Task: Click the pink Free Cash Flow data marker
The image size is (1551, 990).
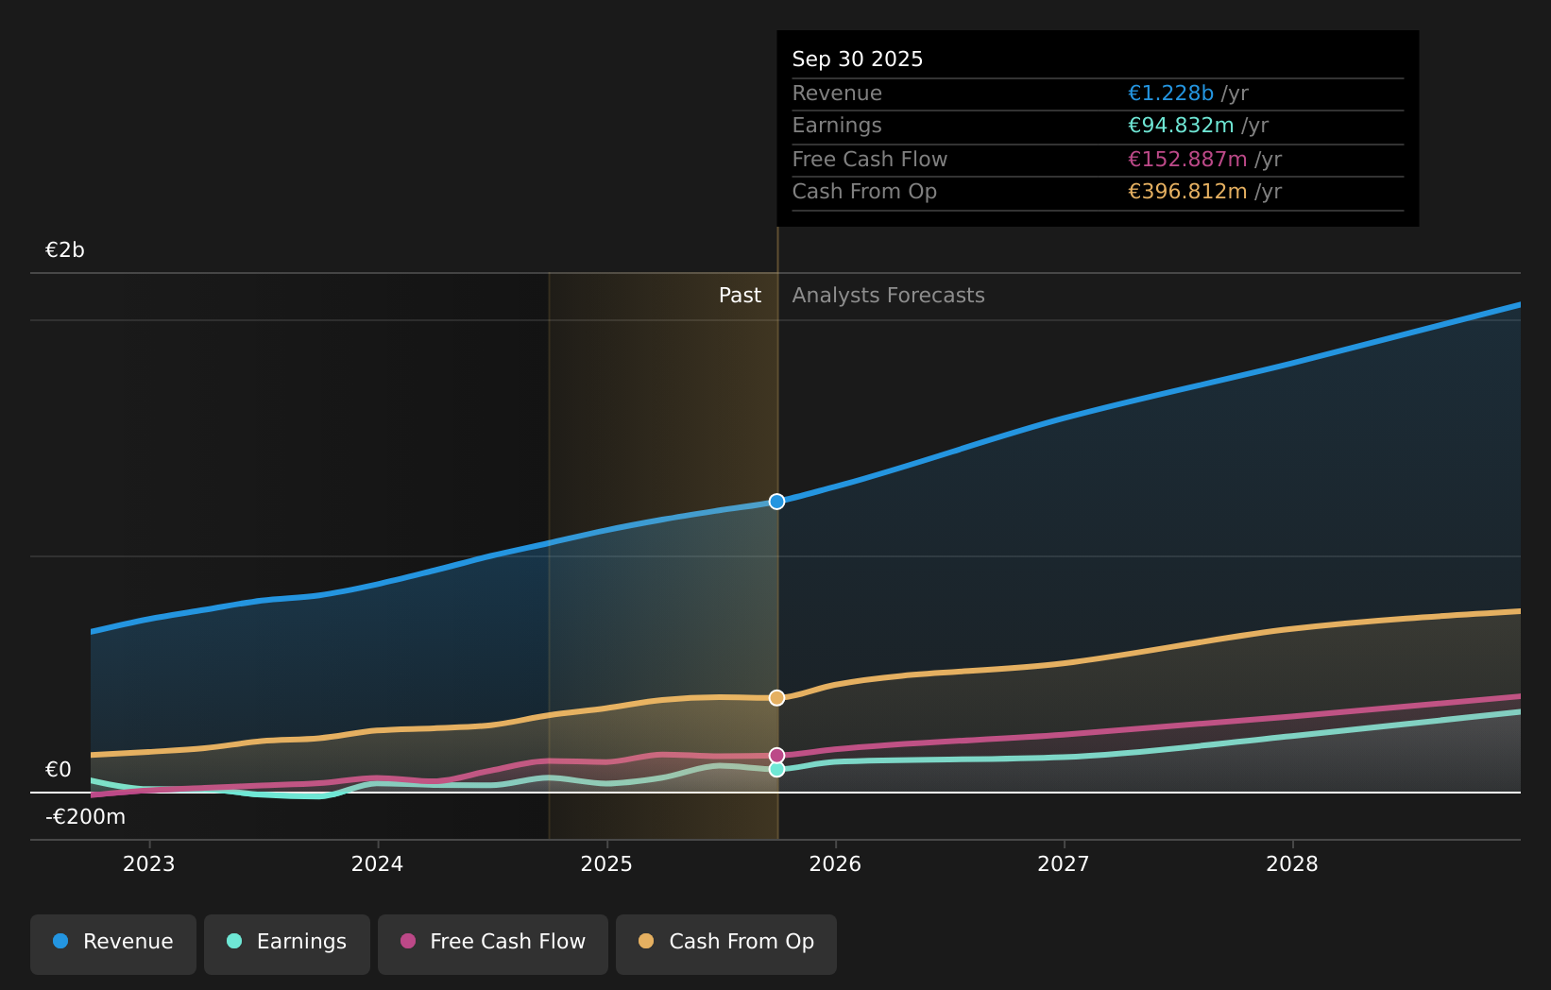Action: pyautogui.click(x=776, y=754)
